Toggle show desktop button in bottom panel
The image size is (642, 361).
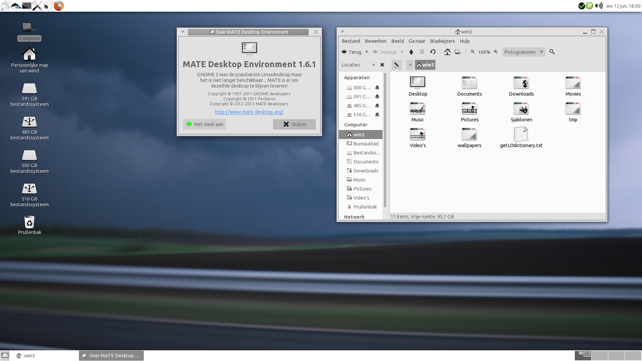coord(5,355)
